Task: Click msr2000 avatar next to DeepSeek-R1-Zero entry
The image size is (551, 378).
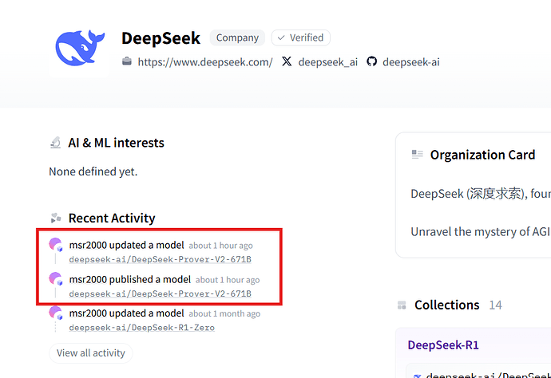Action: [x=56, y=313]
